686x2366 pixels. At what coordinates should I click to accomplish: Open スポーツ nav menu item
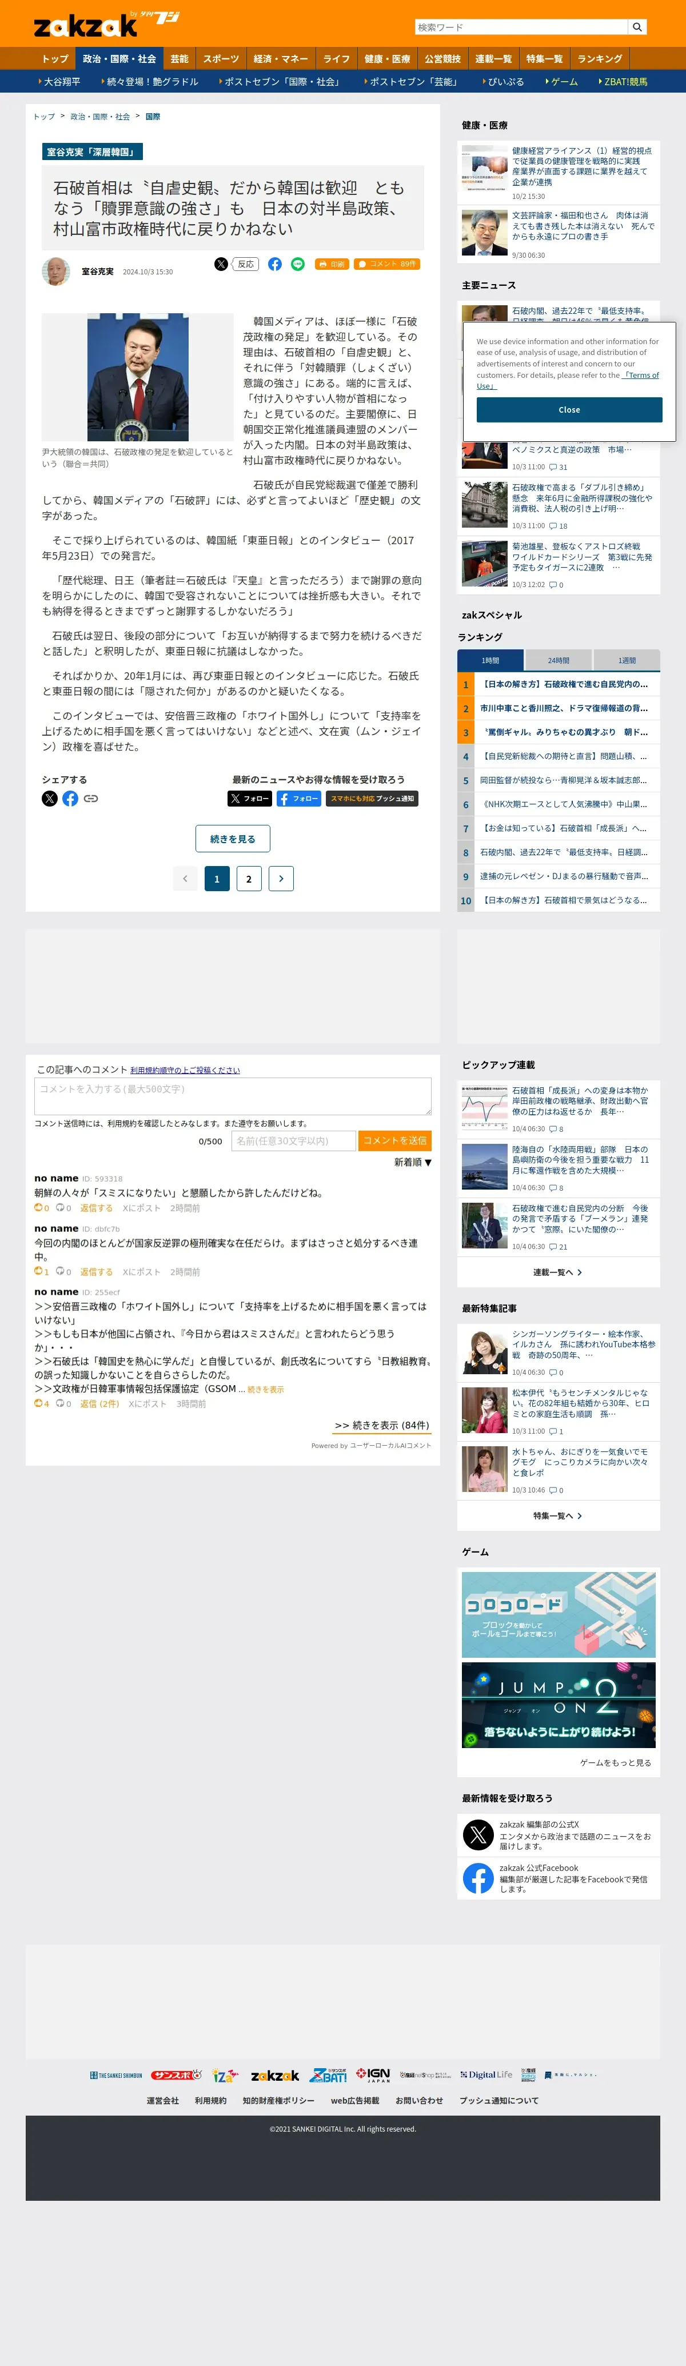[221, 59]
